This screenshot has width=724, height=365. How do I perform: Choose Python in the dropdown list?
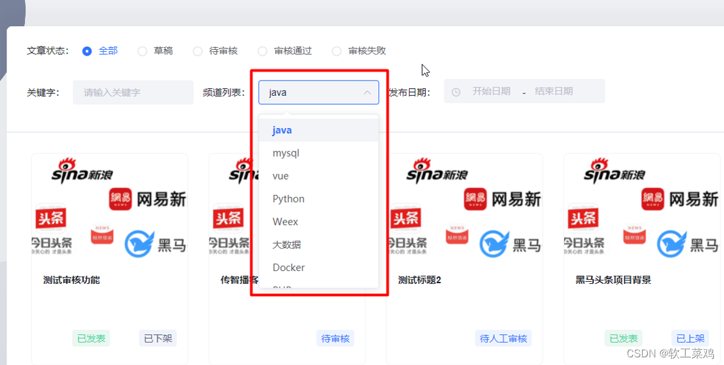click(319, 199)
